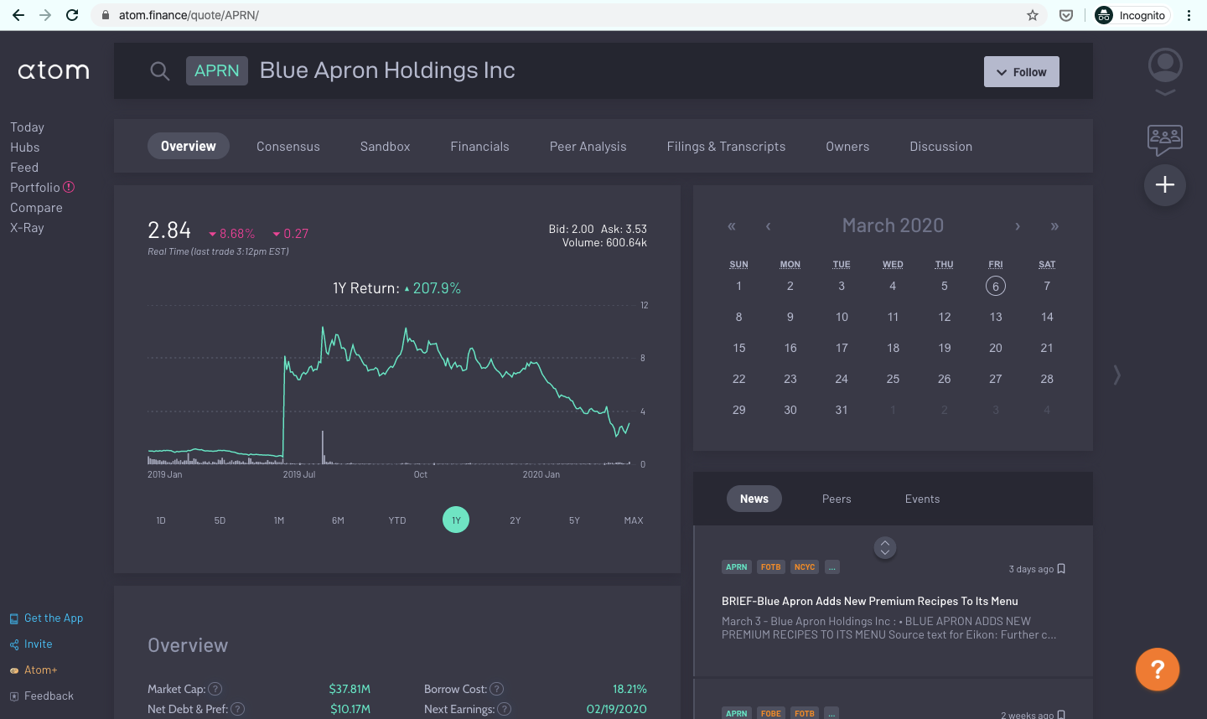The image size is (1207, 719).
Task: Go to previous year with double left arrow
Action: pos(732,226)
